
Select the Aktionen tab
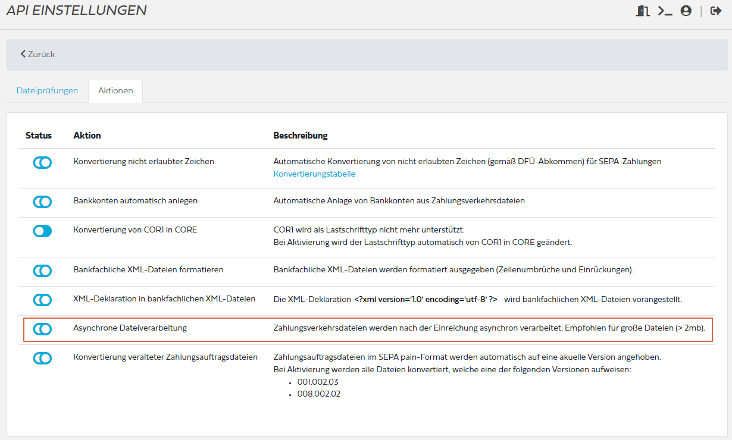[x=115, y=91]
